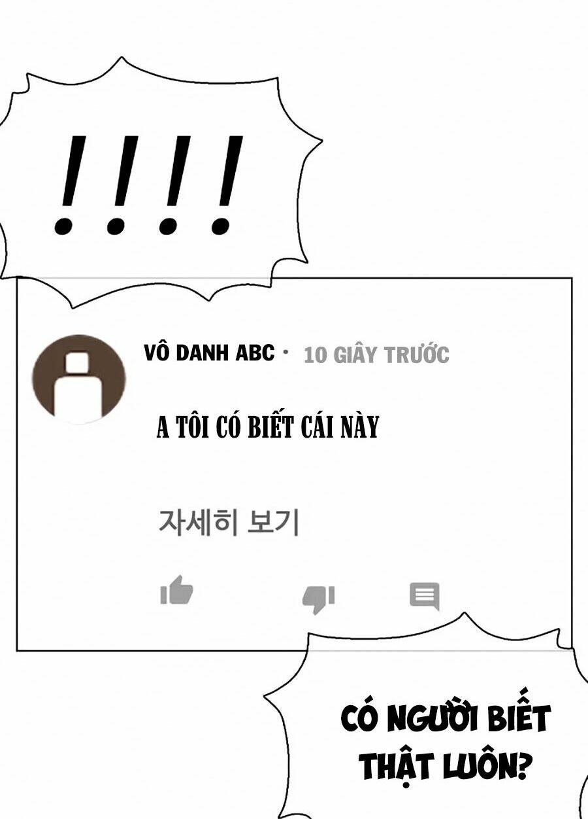Like the comment with thumbs-up icon
588x819 pixels.
176,591
